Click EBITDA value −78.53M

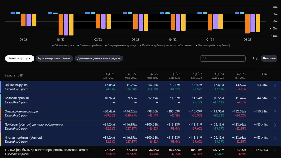(109, 150)
